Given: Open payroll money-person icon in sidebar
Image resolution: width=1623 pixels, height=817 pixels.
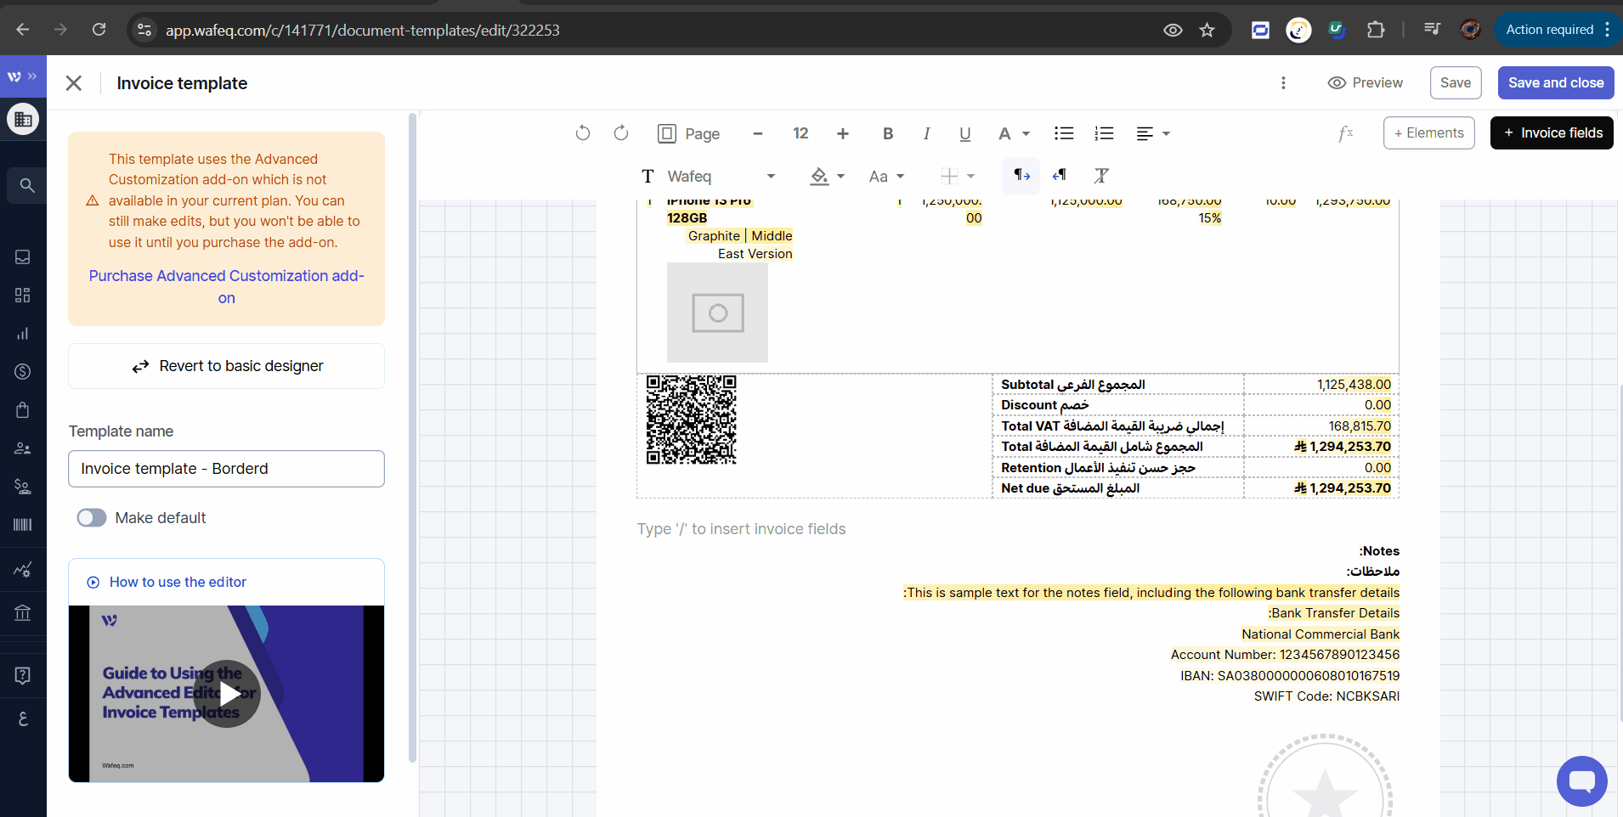Looking at the screenshot, I should coord(23,487).
